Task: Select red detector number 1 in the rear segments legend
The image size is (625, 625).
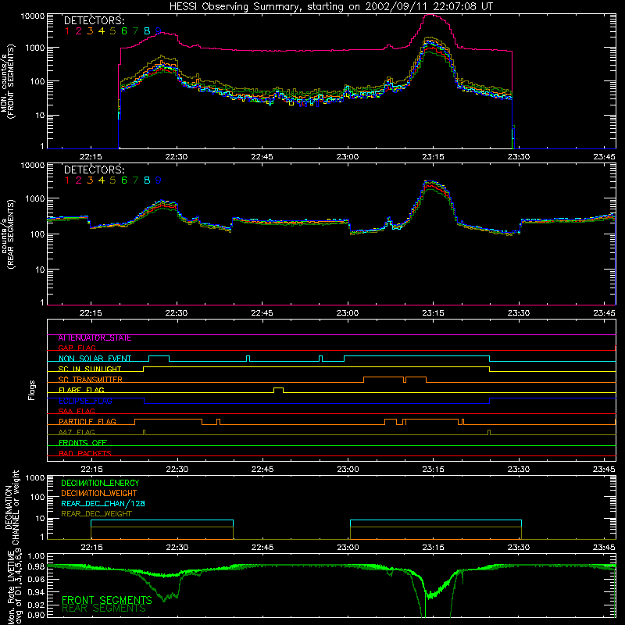Action: tap(67, 180)
